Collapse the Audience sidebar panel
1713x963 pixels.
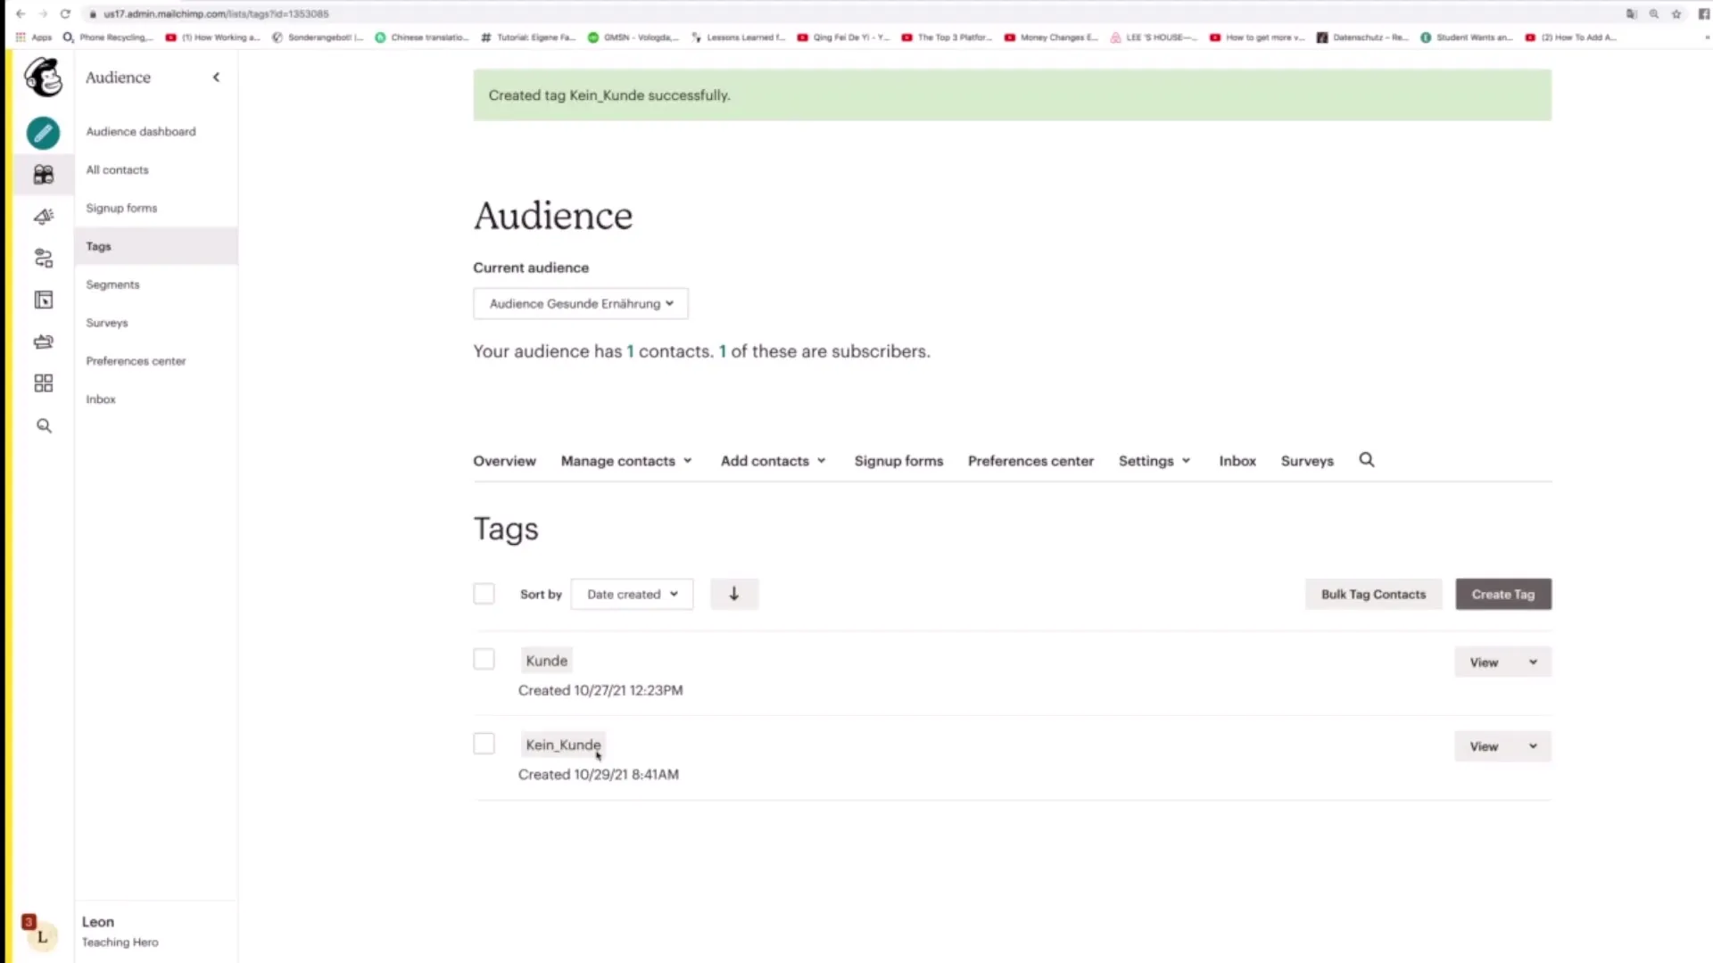[x=216, y=78]
